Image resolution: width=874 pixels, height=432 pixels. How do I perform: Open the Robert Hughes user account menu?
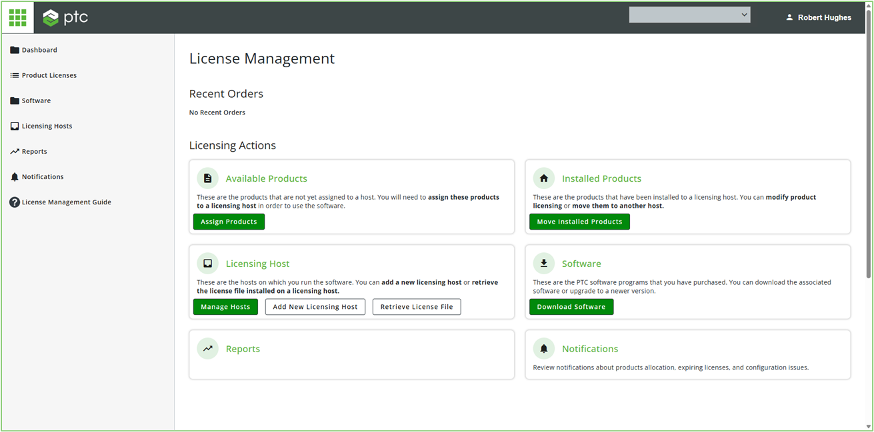pyautogui.click(x=818, y=17)
